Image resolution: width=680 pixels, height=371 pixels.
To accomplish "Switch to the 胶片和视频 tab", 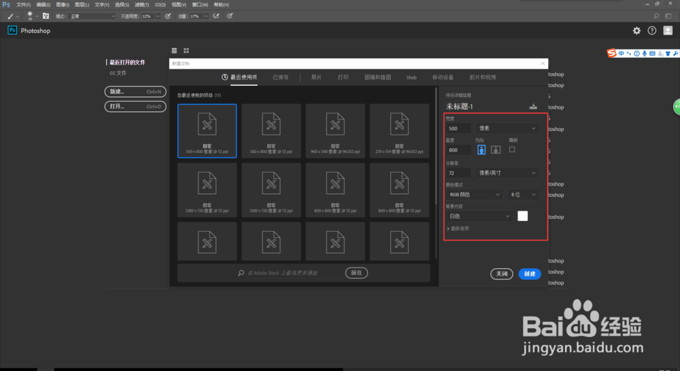I will click(483, 77).
